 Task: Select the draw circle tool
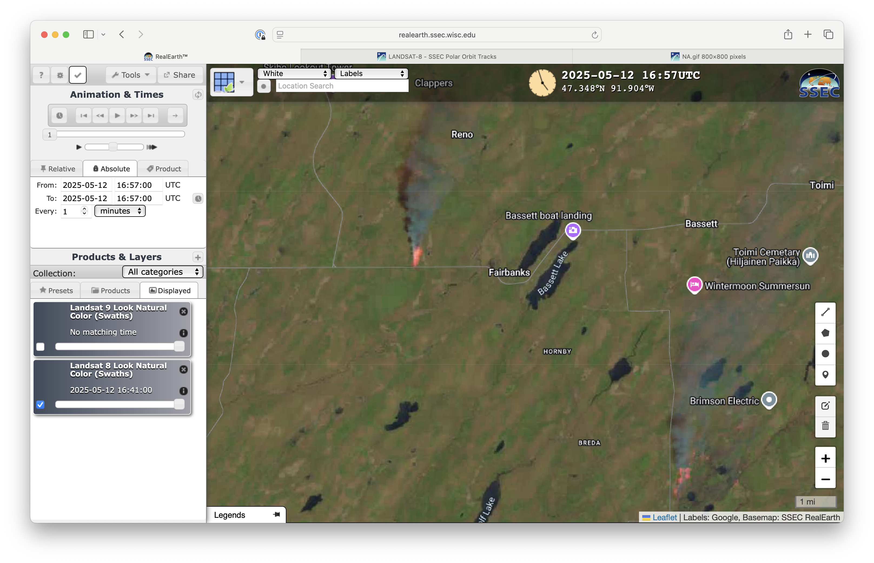(825, 354)
